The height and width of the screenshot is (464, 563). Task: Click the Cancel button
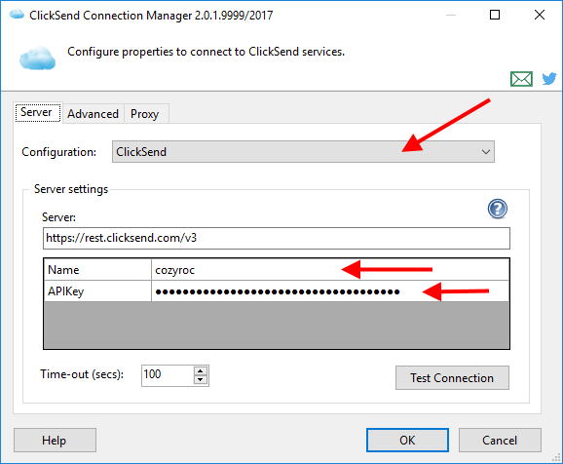[500, 441]
